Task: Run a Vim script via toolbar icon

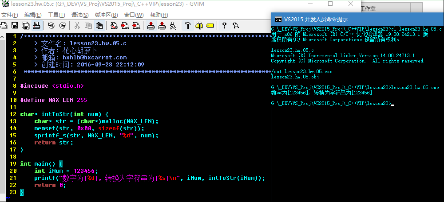Action: (x=173, y=25)
